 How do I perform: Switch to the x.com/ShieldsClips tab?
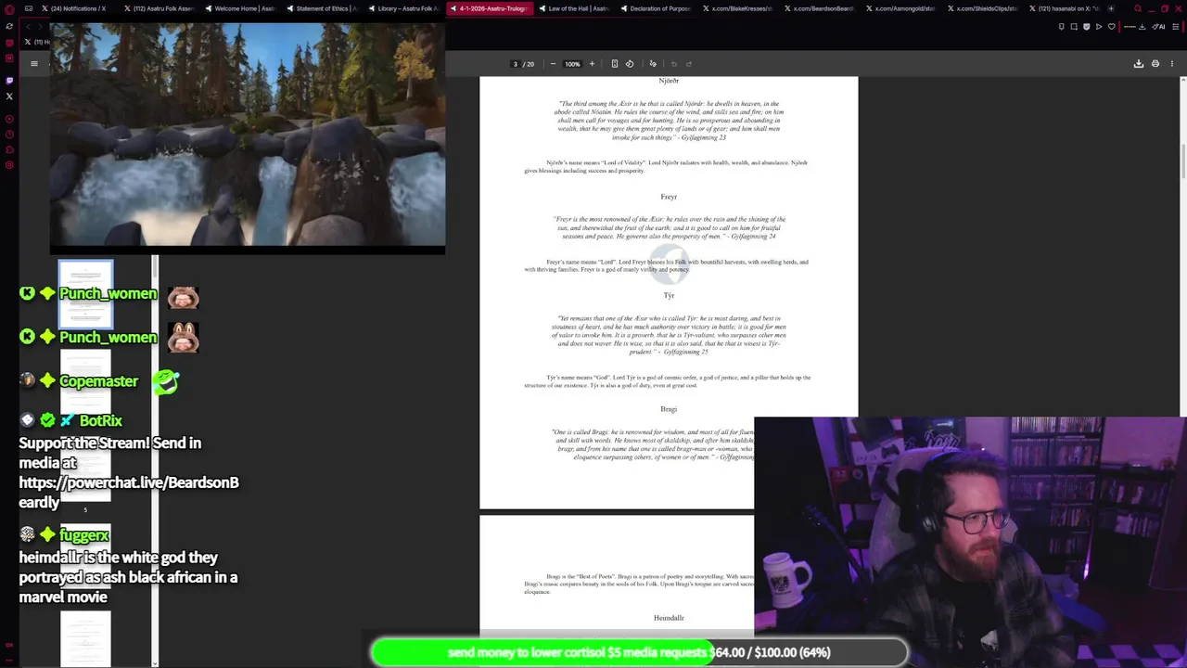(981, 8)
